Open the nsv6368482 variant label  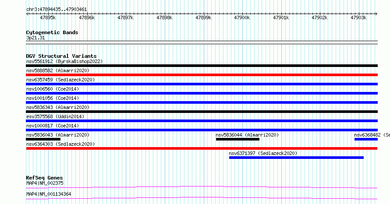372,135
